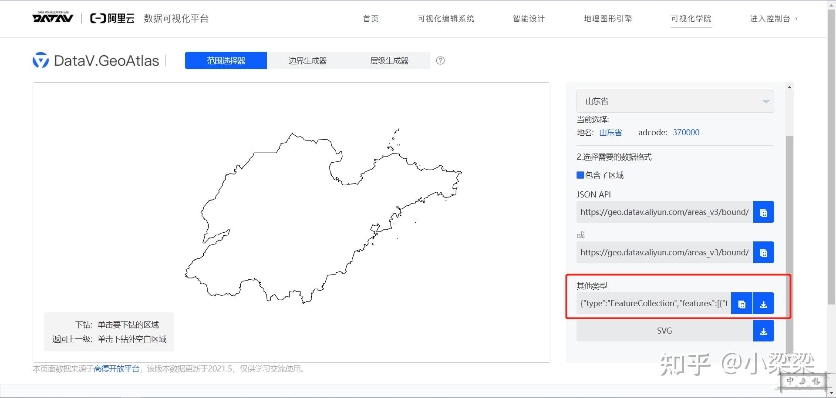Download the SVG map file
This screenshot has width=836, height=398.
coord(763,331)
